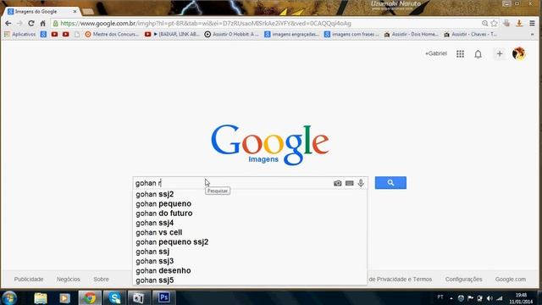Select the Imagens do Google tab
The width and height of the screenshot is (542, 305).
(x=41, y=11)
